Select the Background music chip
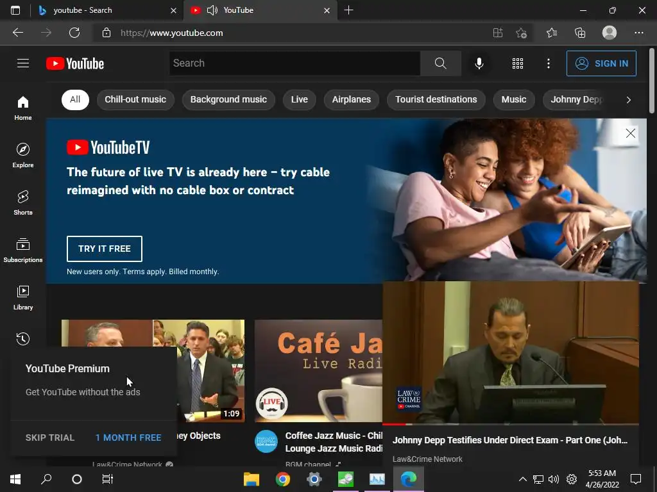The image size is (657, 492). tap(228, 99)
